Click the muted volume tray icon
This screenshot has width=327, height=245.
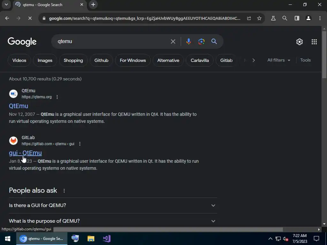(286, 239)
